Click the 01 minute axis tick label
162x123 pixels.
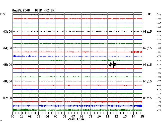tap(21, 117)
